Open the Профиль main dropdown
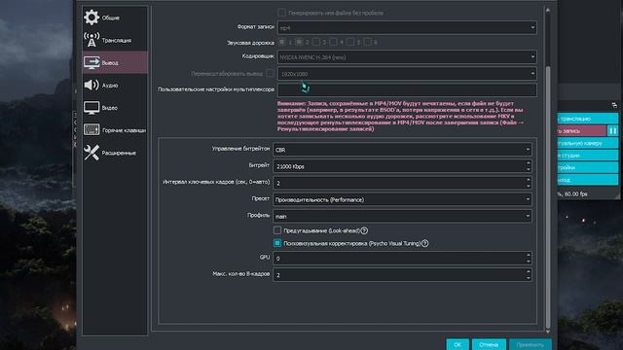623x350 pixels. pos(402,216)
